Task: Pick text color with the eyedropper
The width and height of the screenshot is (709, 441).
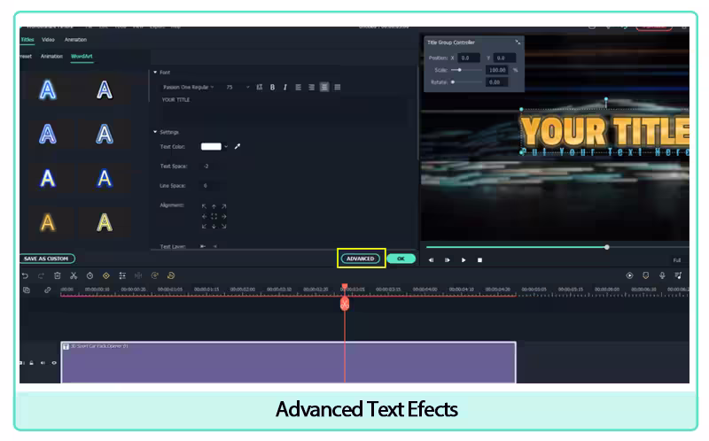Action: [x=238, y=146]
